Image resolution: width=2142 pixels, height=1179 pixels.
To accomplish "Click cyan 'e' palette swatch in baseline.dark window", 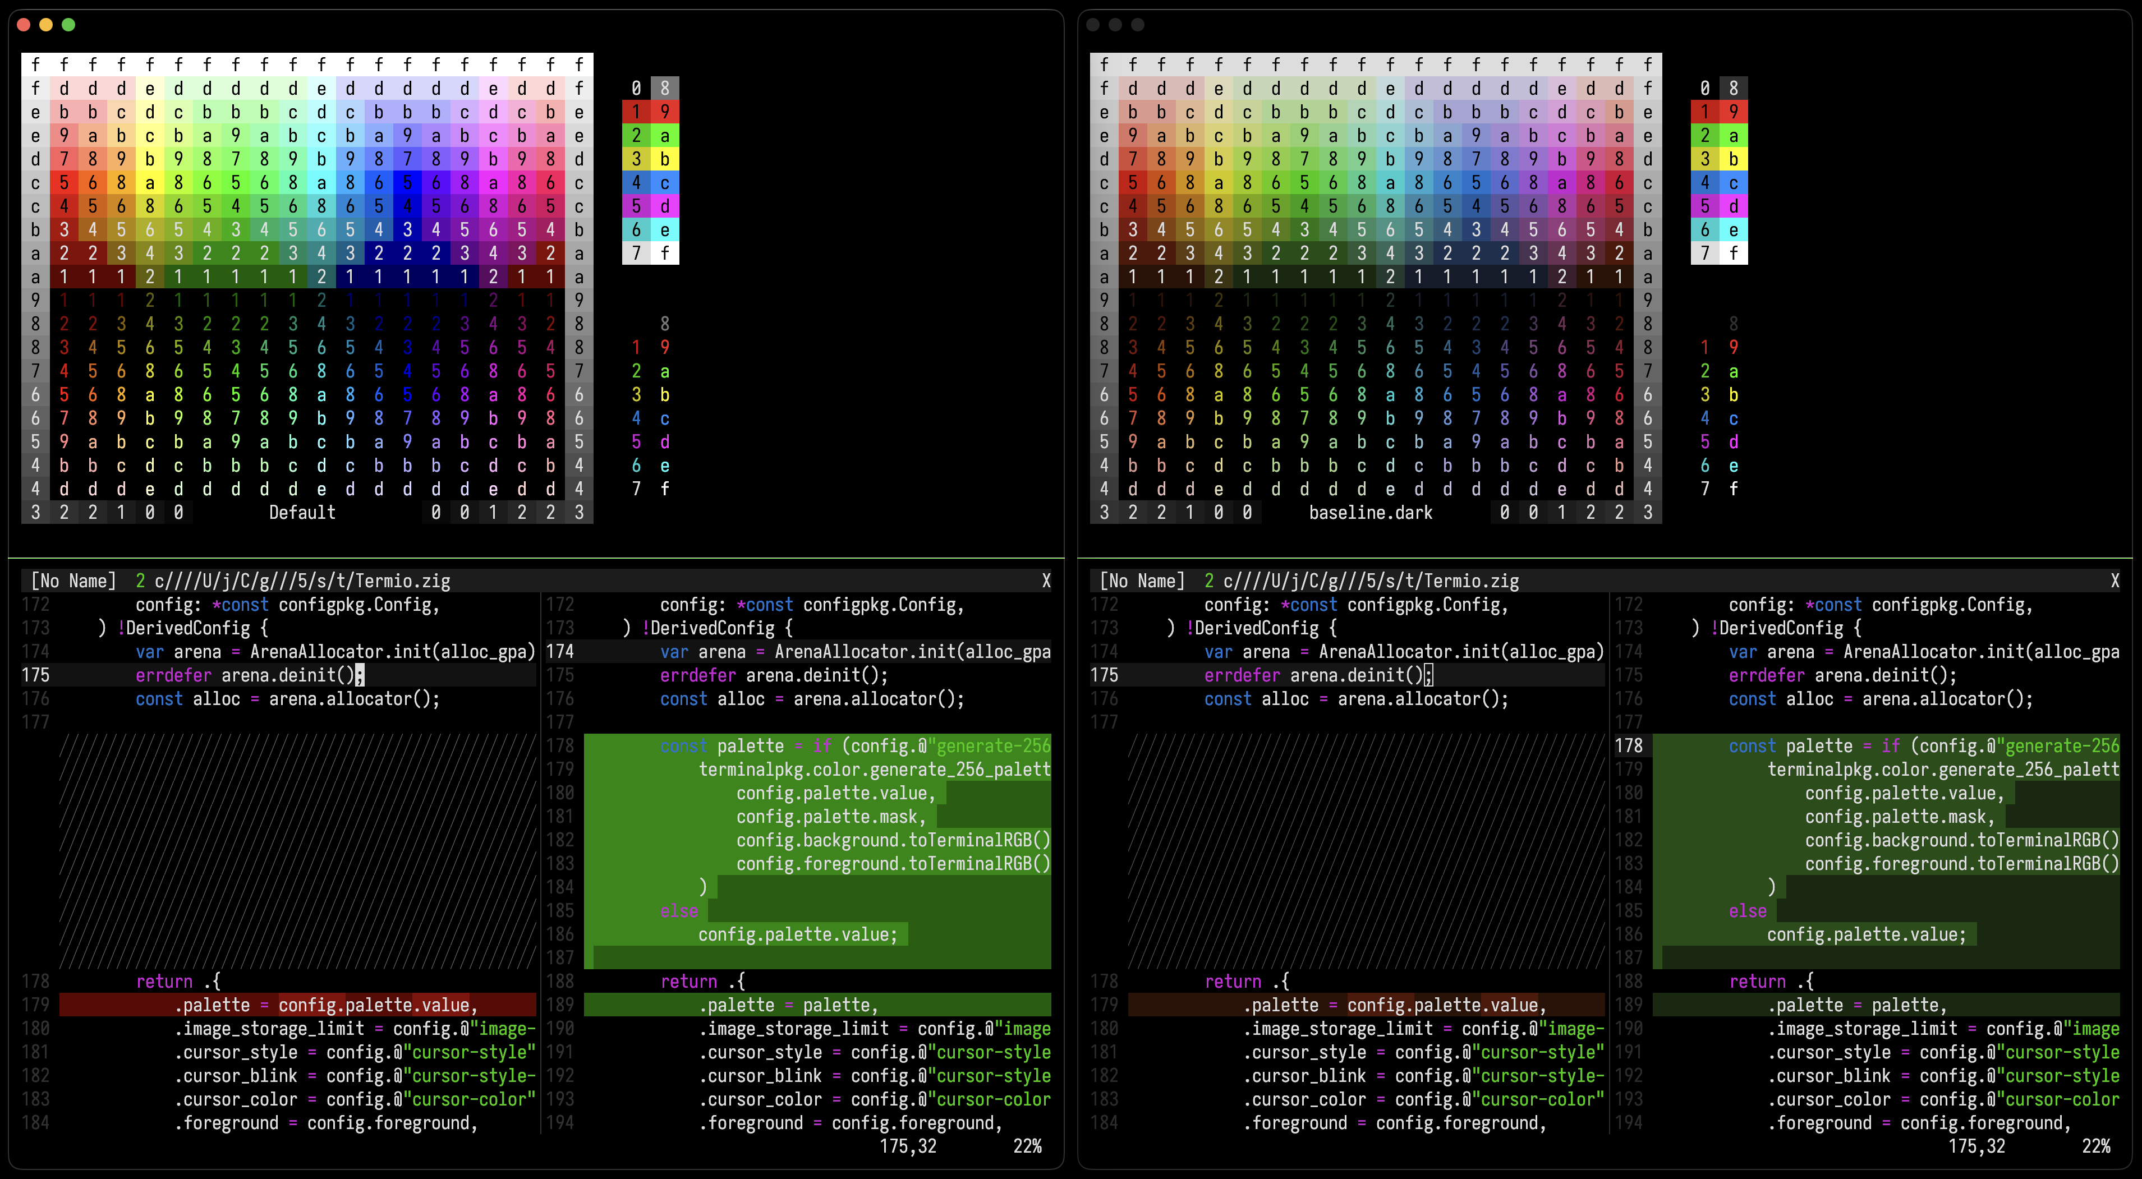I will pyautogui.click(x=1733, y=229).
